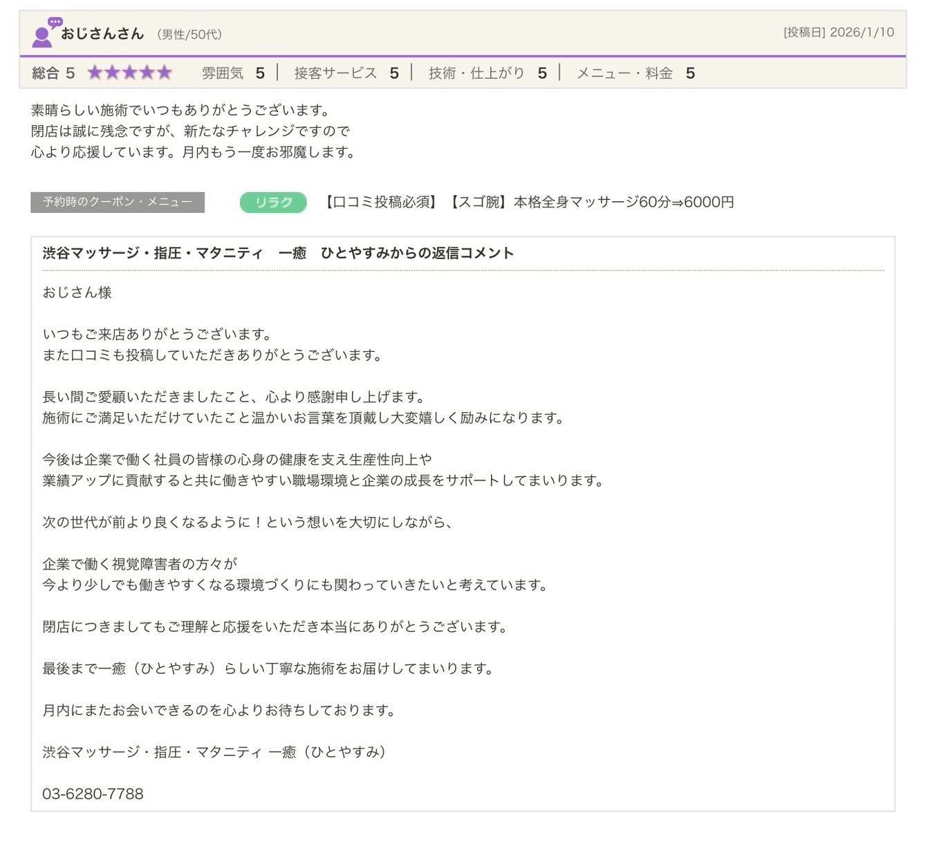Click the review text beginning 素晴らしい施術
Screen dimensions: 930x842
[181, 111]
